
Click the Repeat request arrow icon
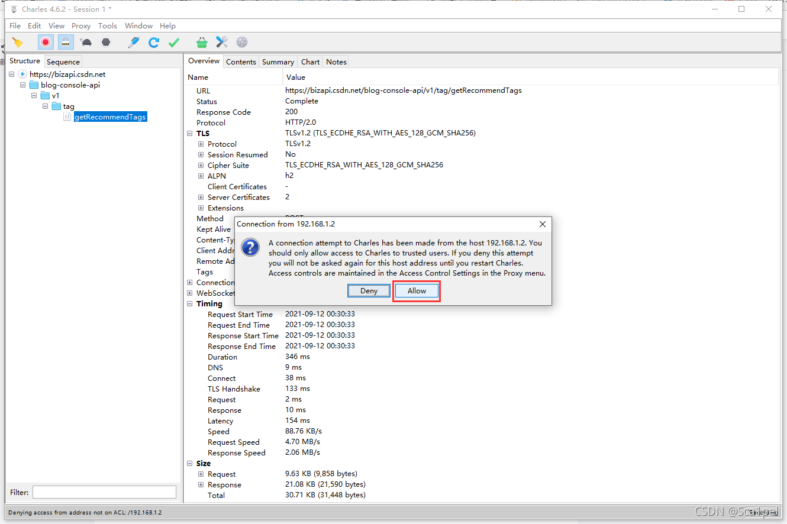154,42
